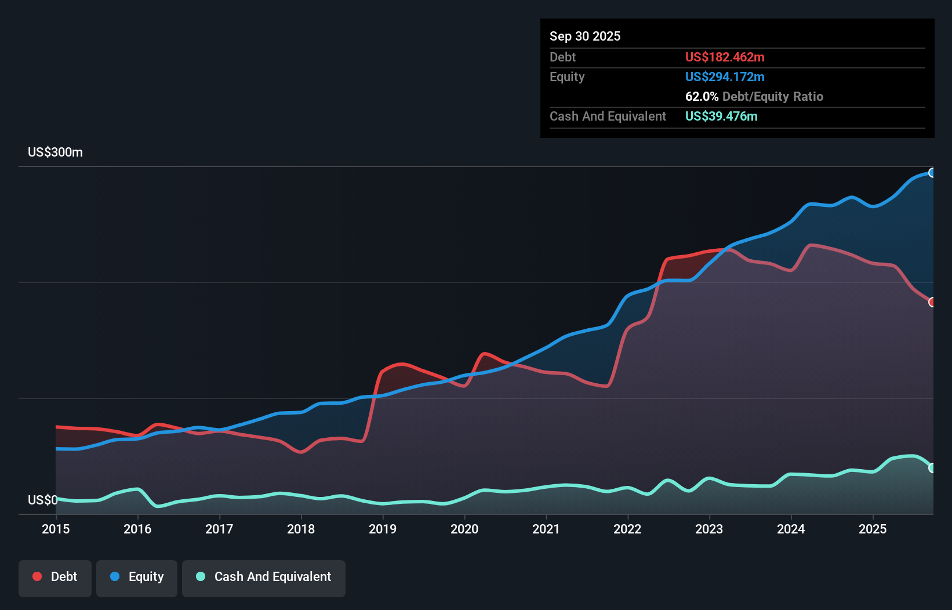Click the US$182.462m debt value
Screen dimensions: 952x610
click(725, 57)
